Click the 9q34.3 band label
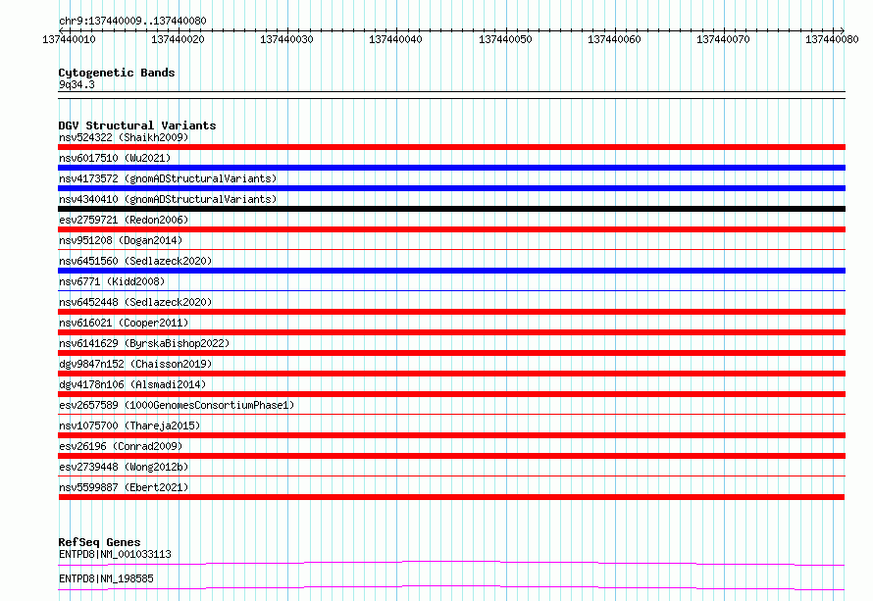 tap(77, 84)
